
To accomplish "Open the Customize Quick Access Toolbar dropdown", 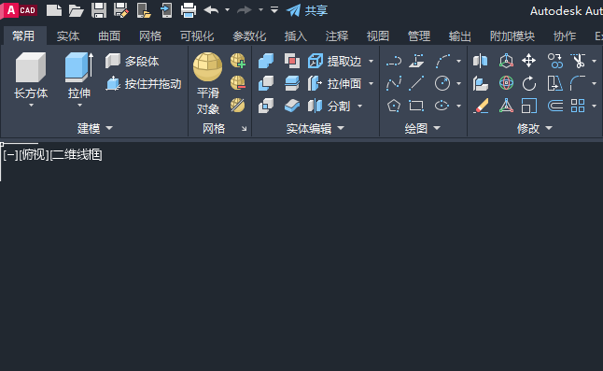I will pyautogui.click(x=274, y=10).
